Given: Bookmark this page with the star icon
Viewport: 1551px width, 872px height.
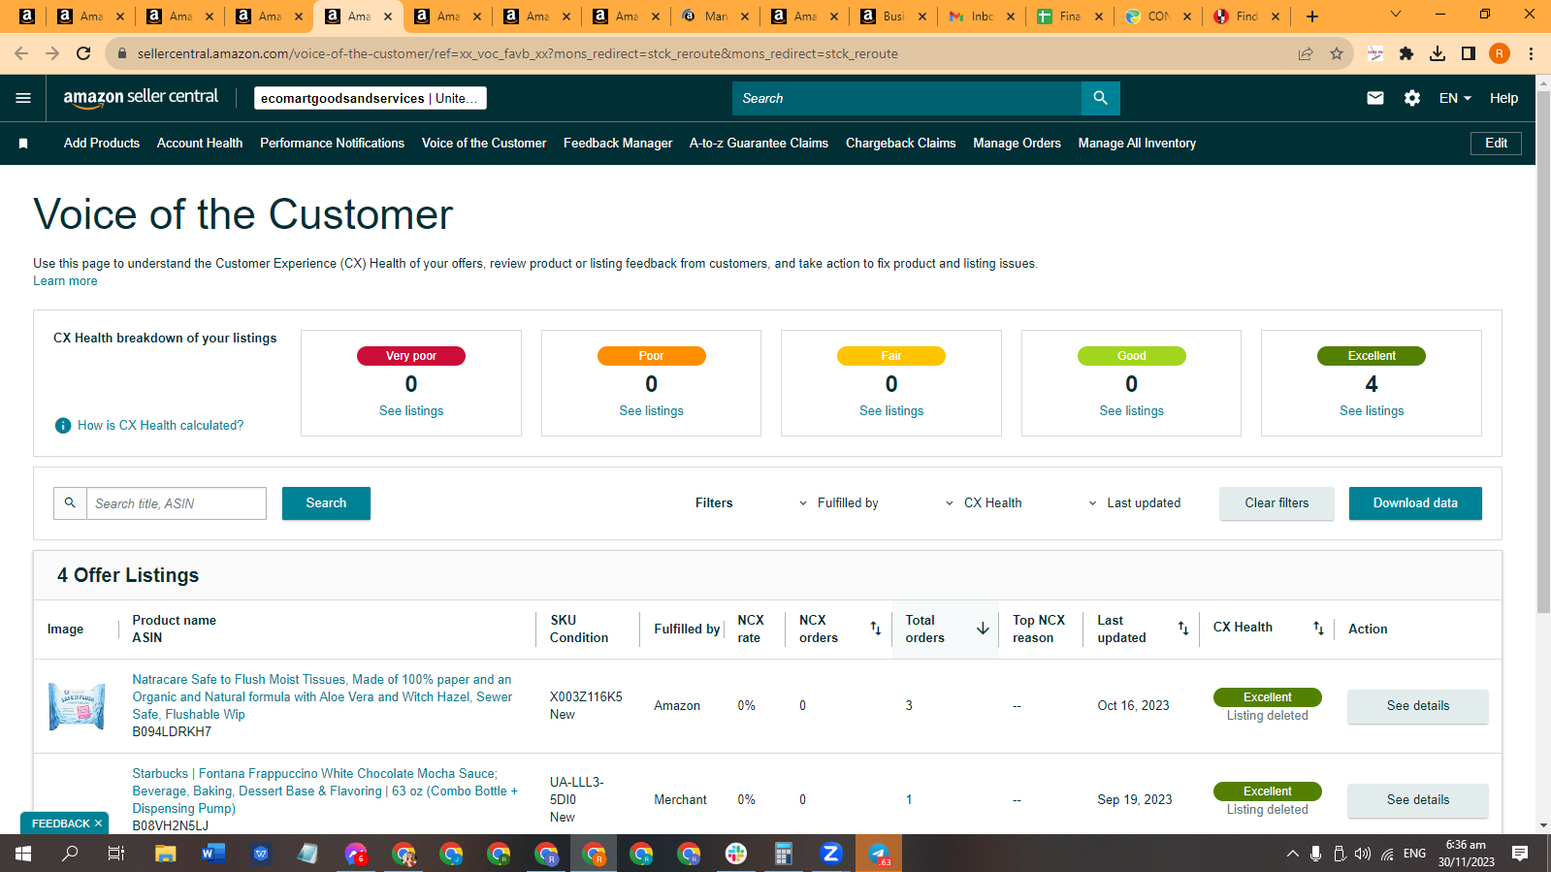Looking at the screenshot, I should point(1337,53).
